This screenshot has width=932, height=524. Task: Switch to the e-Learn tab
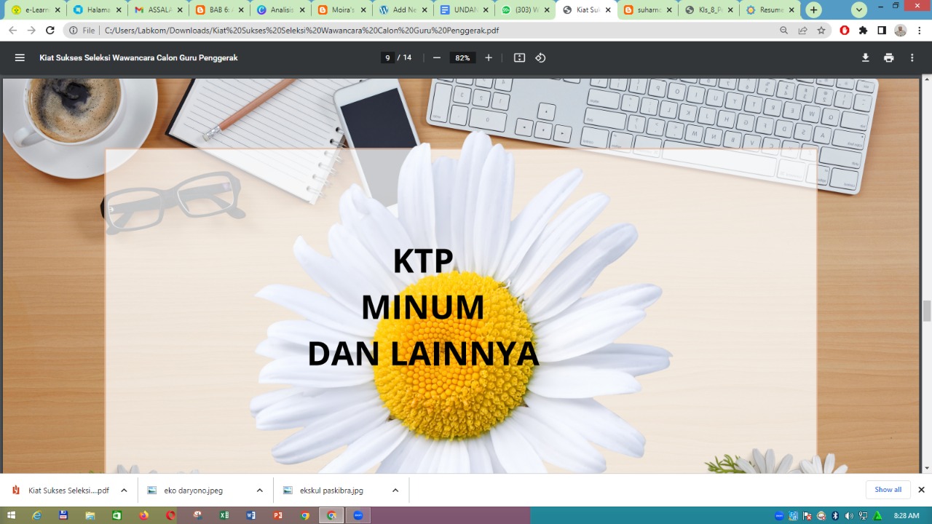tap(36, 10)
